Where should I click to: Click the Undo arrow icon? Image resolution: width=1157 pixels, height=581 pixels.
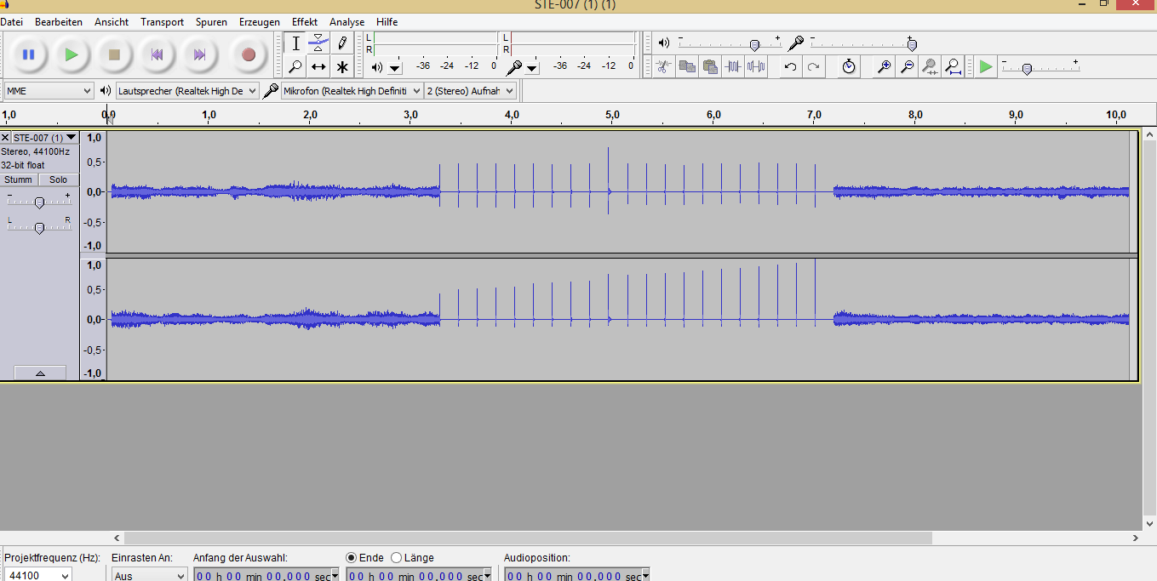[791, 66]
